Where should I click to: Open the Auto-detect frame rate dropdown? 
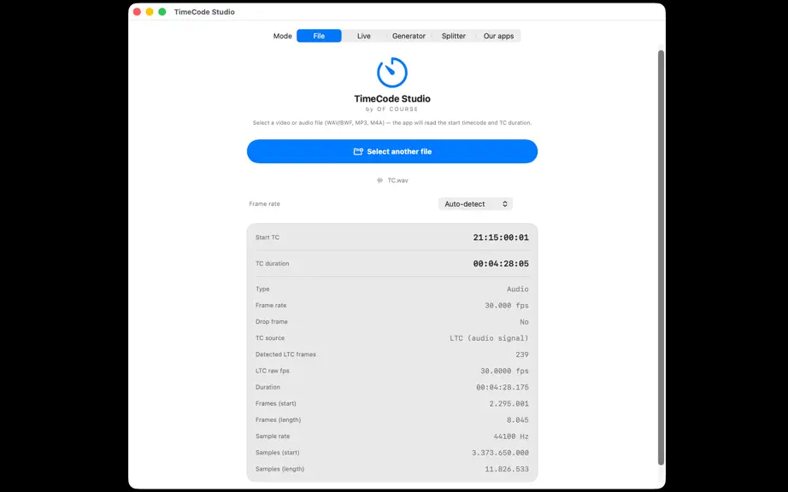[475, 204]
